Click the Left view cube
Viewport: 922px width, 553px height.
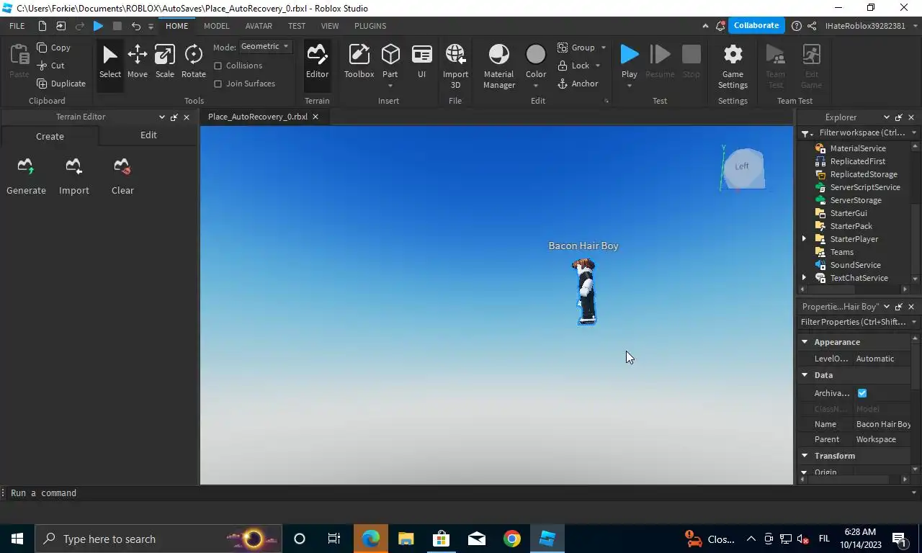point(743,167)
